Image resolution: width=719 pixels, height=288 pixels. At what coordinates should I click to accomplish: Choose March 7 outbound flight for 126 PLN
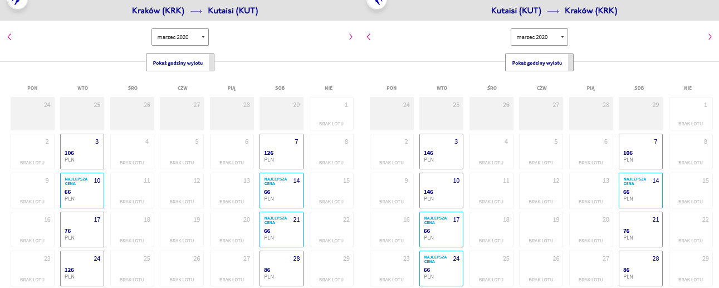pos(281,152)
